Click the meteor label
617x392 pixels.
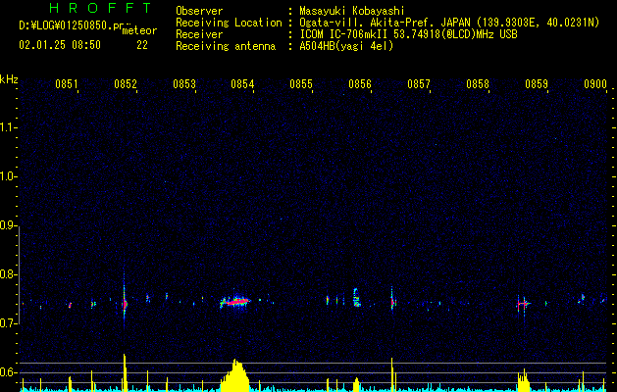click(x=139, y=30)
